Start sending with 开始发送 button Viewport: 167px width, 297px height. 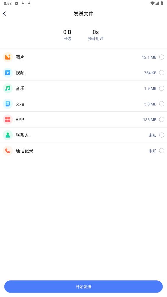point(83,287)
